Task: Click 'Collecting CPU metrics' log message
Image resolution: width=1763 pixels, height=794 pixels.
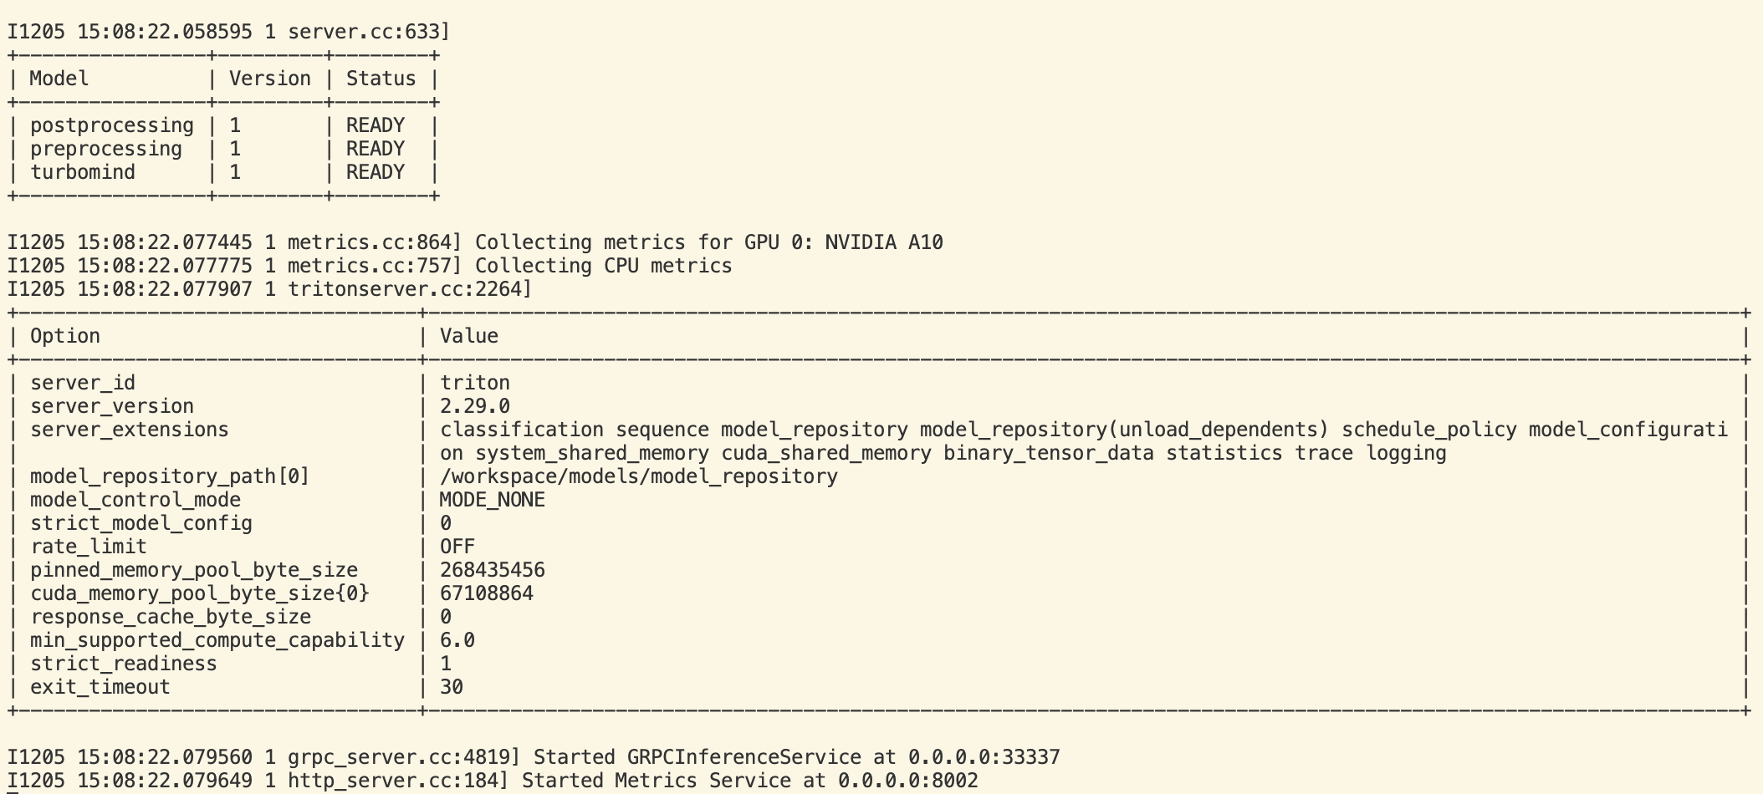Action: pyautogui.click(x=603, y=266)
